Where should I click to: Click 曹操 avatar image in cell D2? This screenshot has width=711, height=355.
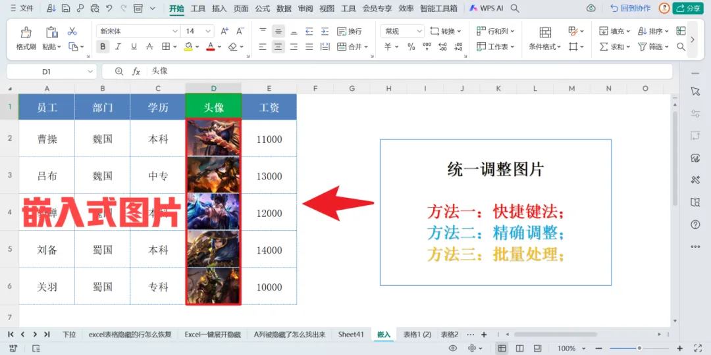(213, 138)
